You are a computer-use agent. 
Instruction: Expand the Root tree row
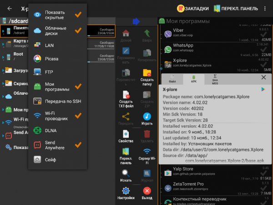point(3,57)
